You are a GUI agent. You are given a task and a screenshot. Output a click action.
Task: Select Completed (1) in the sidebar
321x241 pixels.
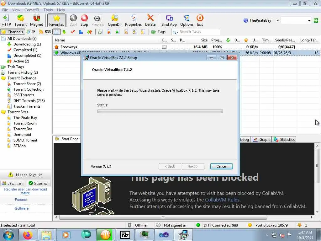point(25,50)
